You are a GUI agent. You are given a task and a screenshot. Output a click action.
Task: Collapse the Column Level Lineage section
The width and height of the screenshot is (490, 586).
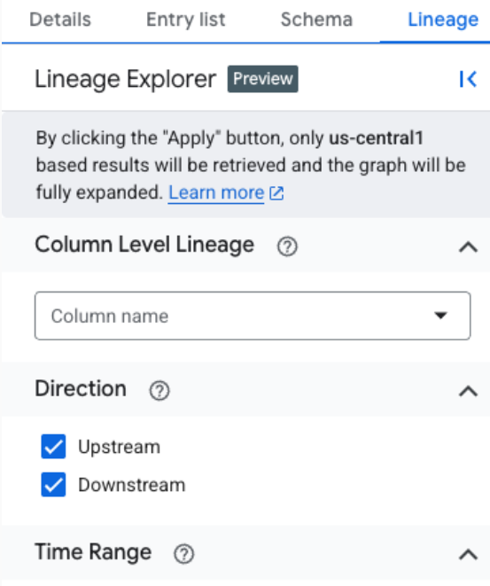point(468,247)
